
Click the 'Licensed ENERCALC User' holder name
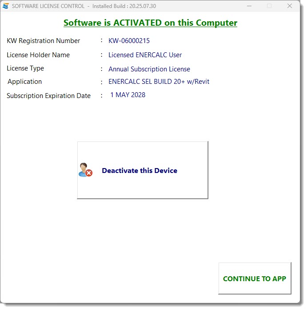point(145,55)
